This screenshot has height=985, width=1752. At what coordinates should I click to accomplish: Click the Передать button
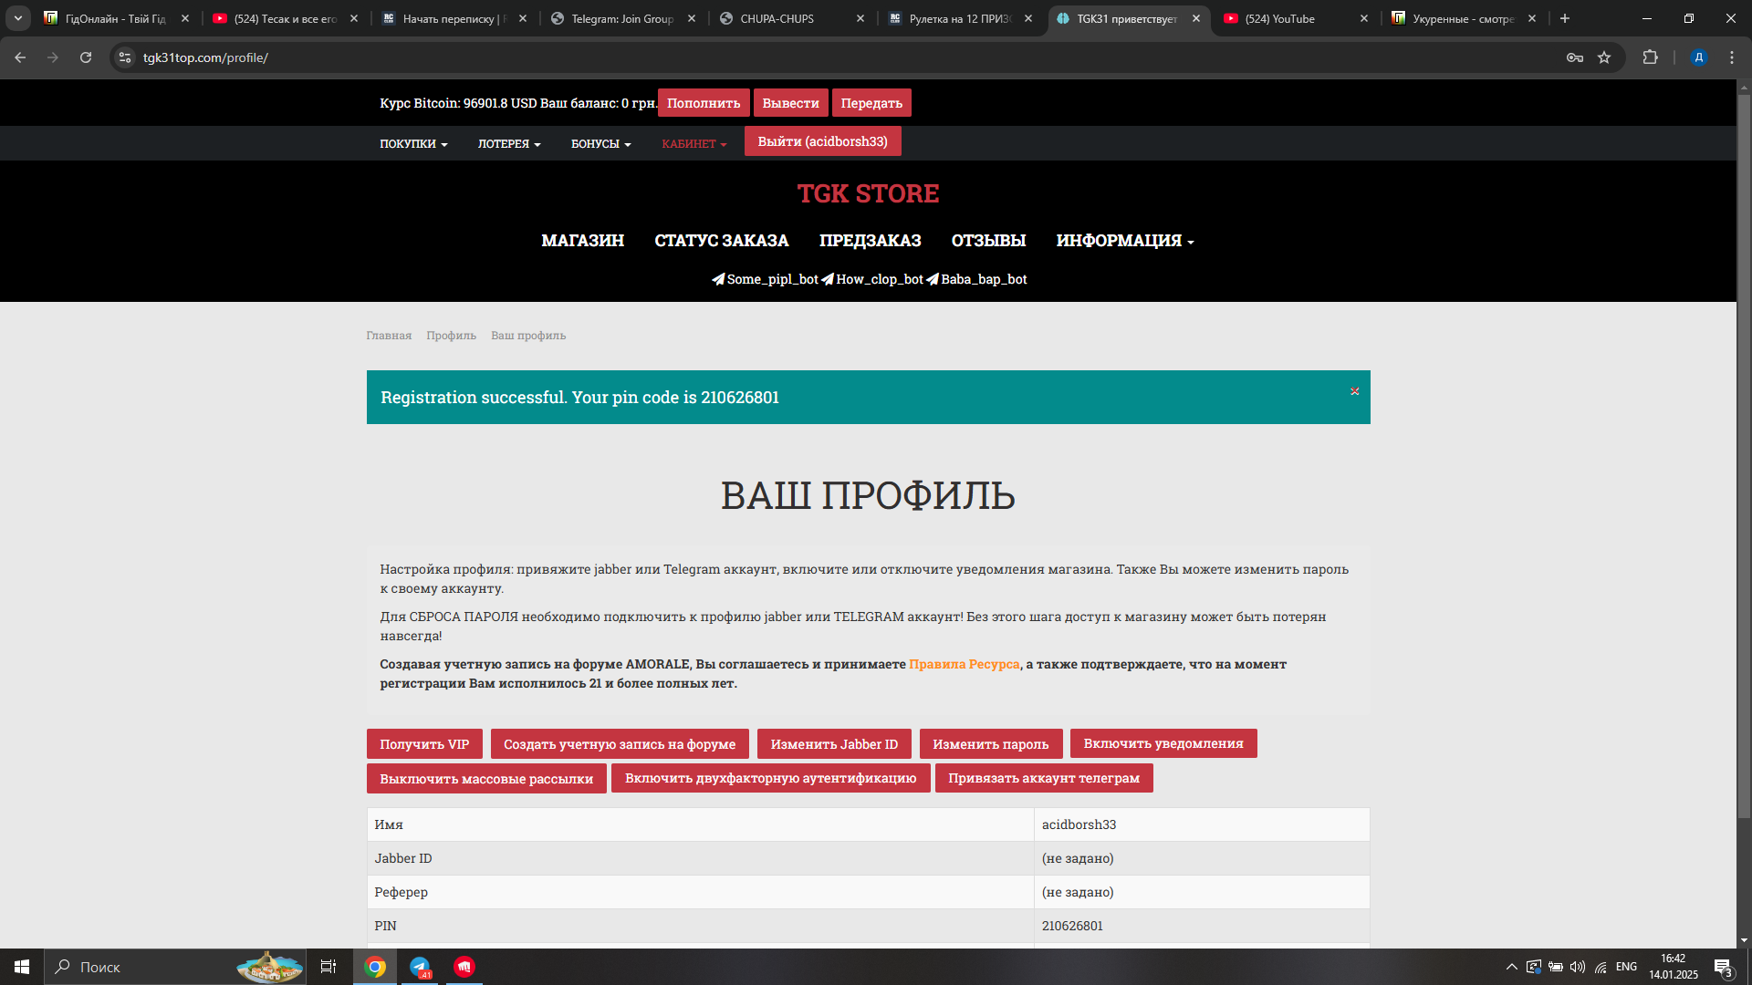871,103
